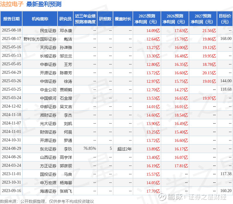Click 民生证券 institution name
Viewport: 233px width, 204px height.
[48, 31]
